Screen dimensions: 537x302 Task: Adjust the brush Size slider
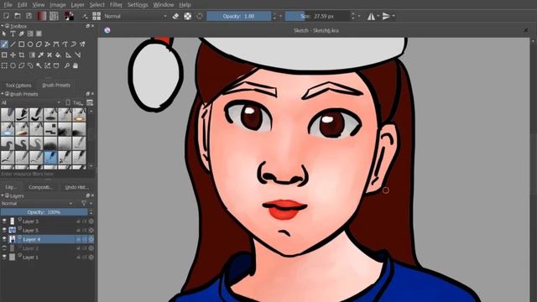[x=317, y=16]
